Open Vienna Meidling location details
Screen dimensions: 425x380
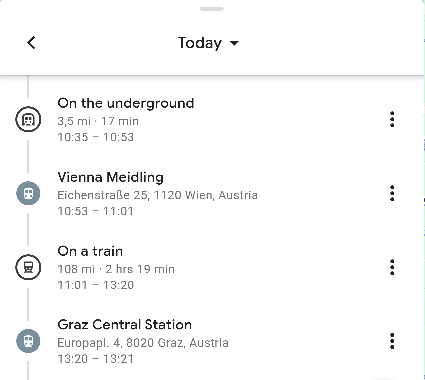pos(110,177)
